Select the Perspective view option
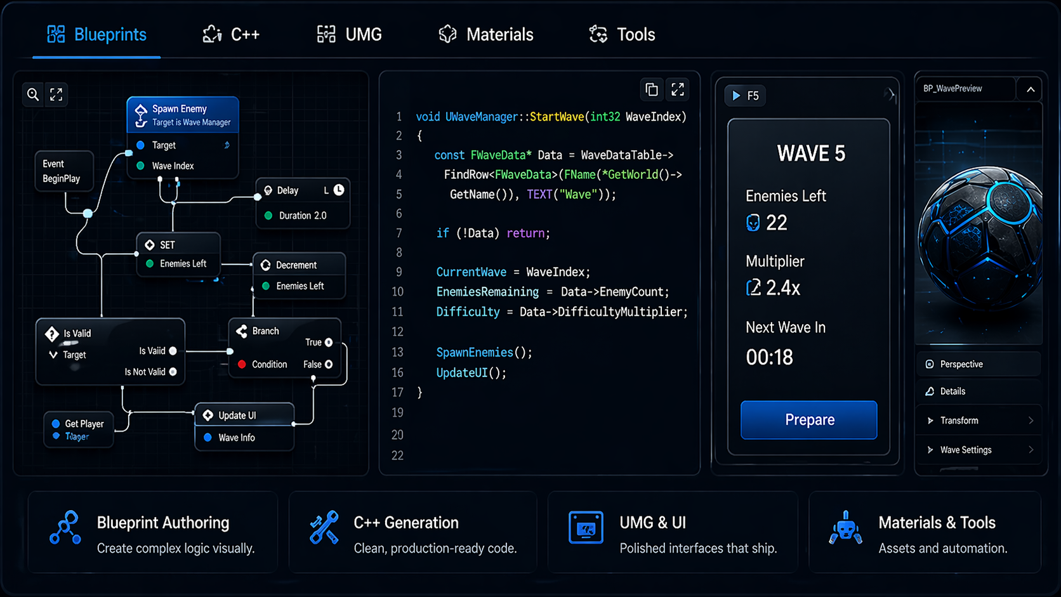Image resolution: width=1061 pixels, height=597 pixels. tap(979, 364)
